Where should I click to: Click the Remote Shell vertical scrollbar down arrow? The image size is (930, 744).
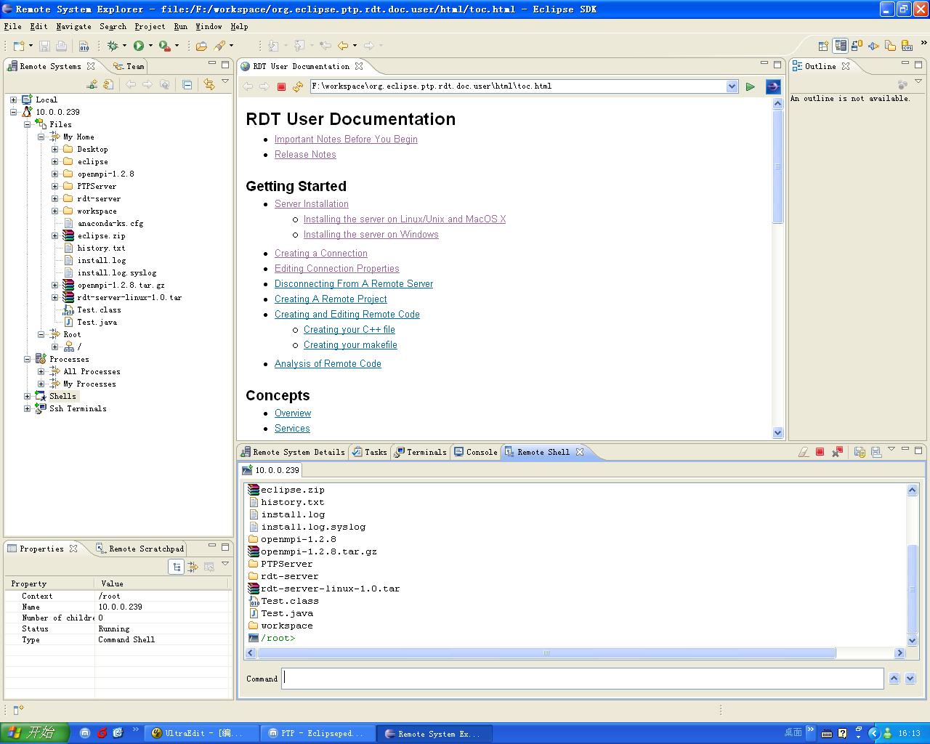(913, 641)
